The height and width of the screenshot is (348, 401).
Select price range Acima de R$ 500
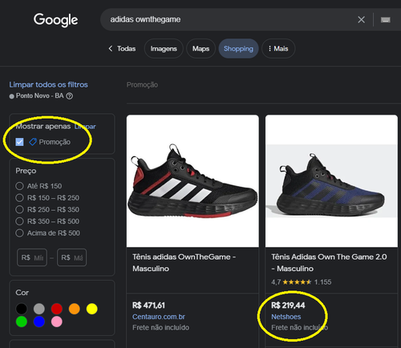[x=19, y=233]
